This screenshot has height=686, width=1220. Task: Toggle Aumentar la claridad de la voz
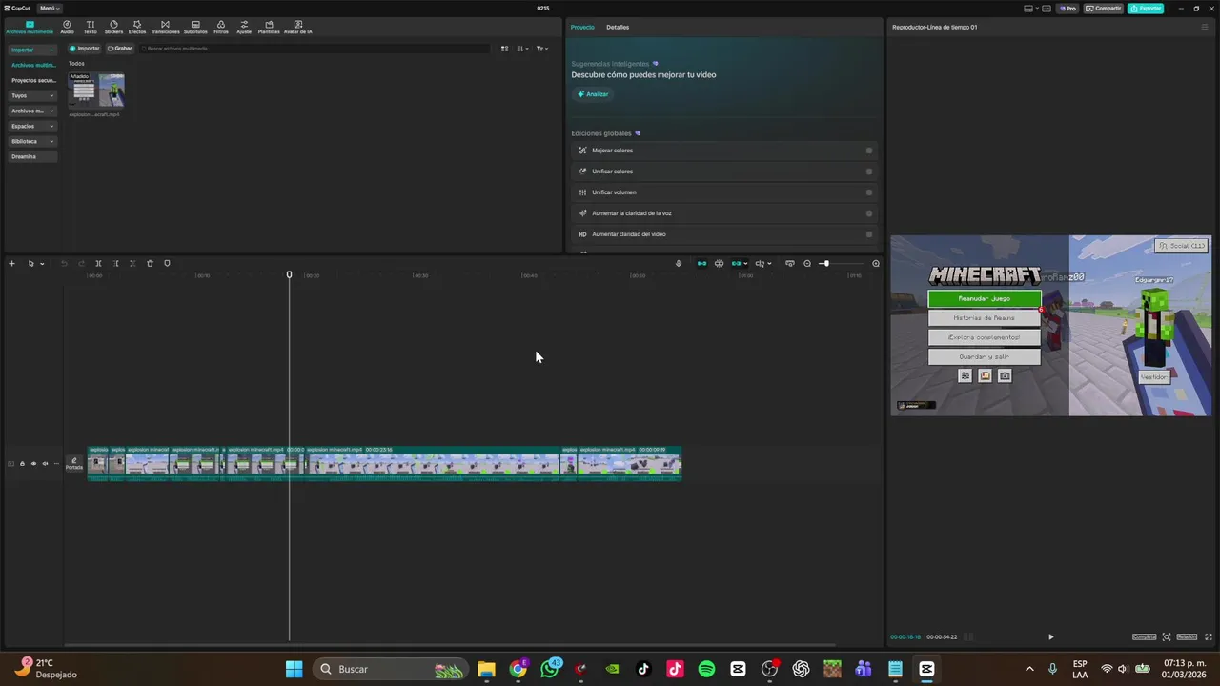point(869,213)
